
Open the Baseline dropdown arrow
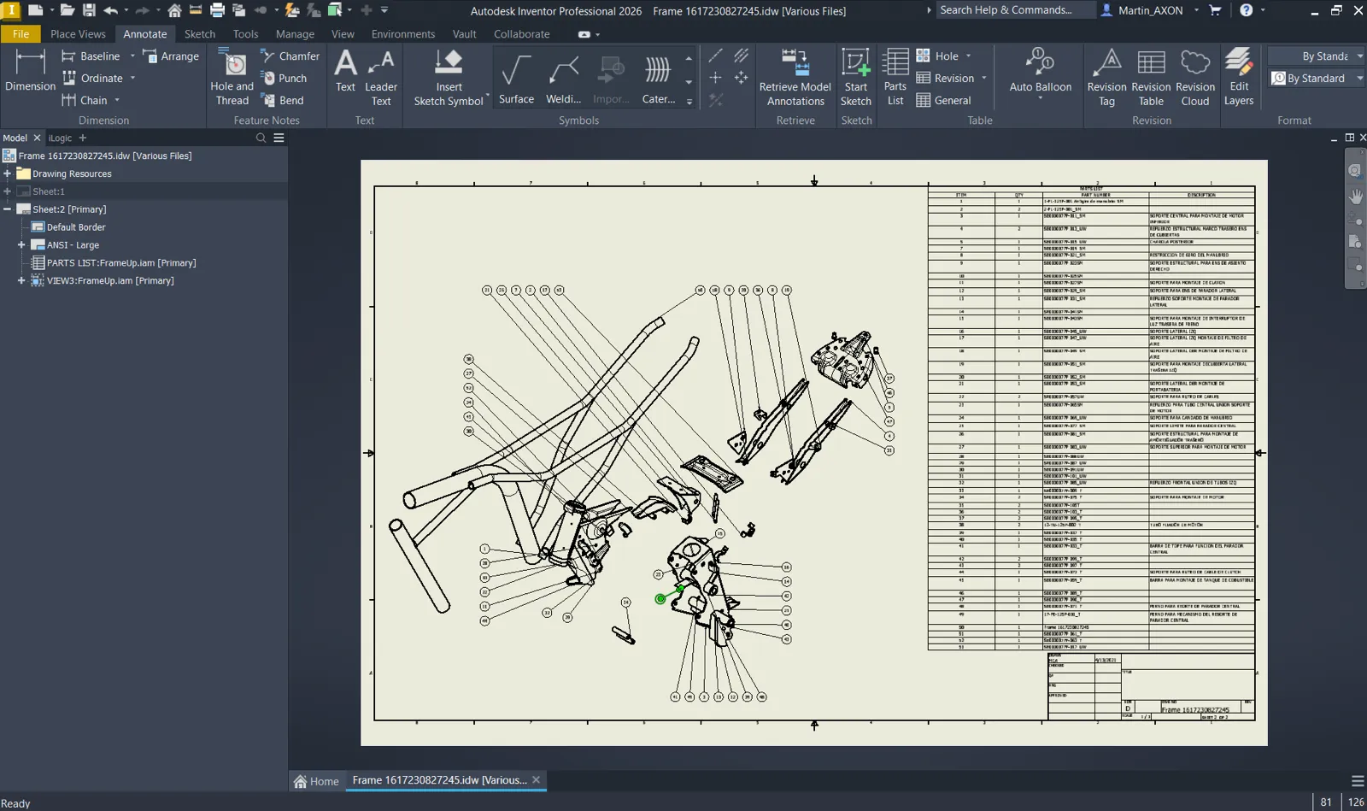tap(132, 56)
